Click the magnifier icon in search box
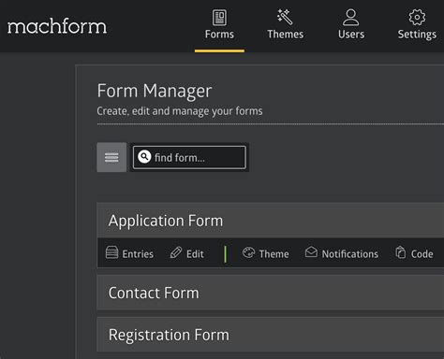Viewport: 444px width, 359px height. (x=144, y=157)
